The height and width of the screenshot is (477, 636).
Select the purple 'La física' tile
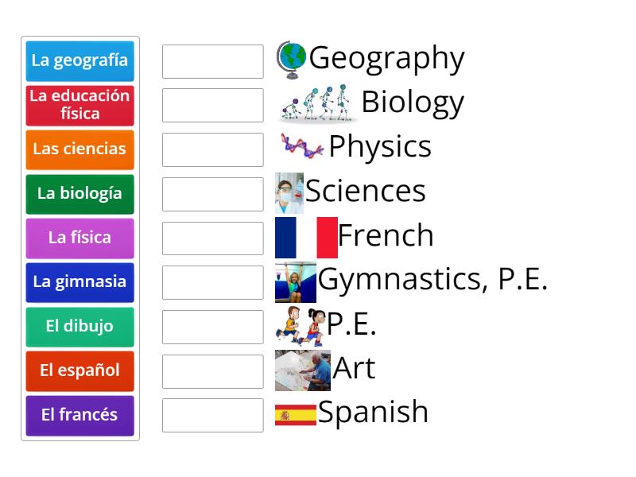click(79, 238)
